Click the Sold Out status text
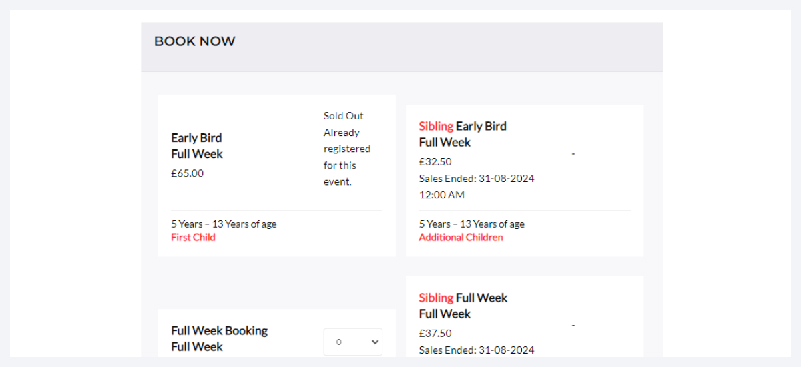The image size is (801, 367). pyautogui.click(x=344, y=116)
